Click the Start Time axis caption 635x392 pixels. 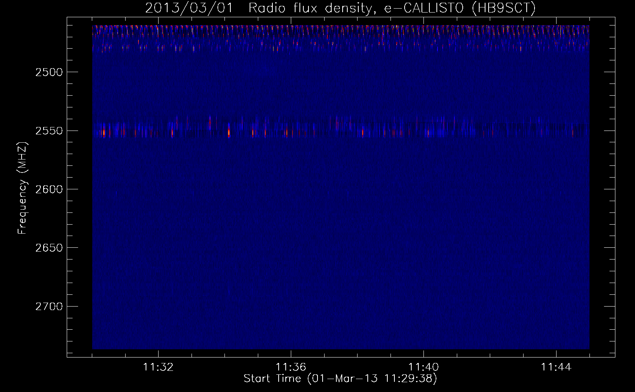(340, 379)
